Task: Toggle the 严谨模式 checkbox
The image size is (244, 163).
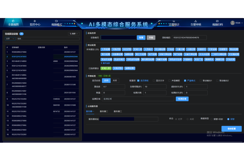Action: tap(185, 81)
